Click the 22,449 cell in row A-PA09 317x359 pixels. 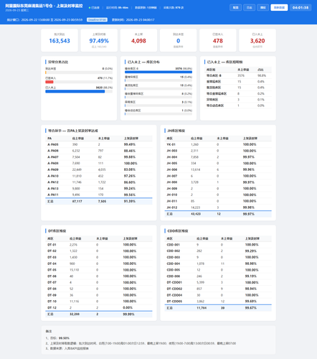pos(77,169)
